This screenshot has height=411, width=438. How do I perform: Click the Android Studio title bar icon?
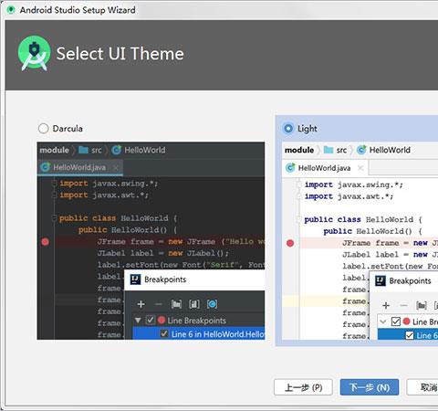click(11, 10)
